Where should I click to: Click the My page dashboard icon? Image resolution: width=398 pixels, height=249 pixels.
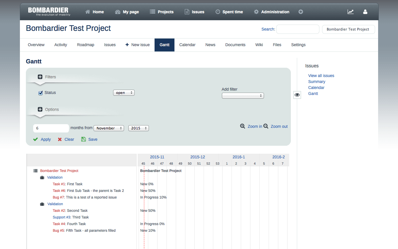pyautogui.click(x=118, y=12)
